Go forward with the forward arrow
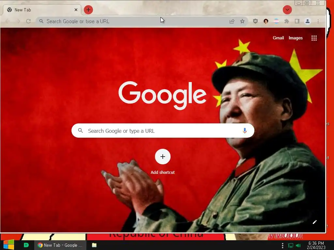Viewport: 334px width, 250px height. (x=18, y=21)
